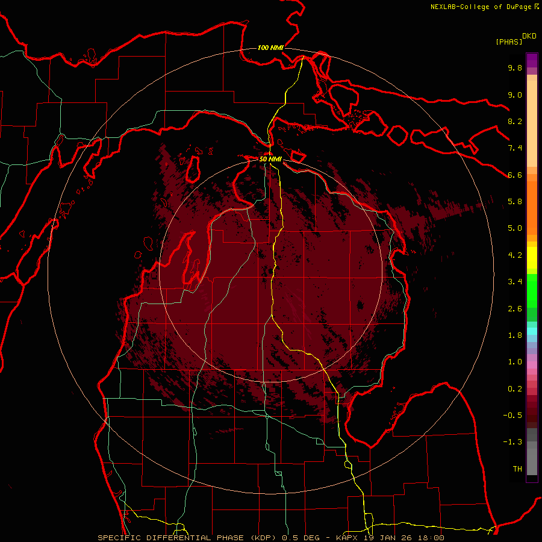The width and height of the screenshot is (542, 542).
Task: Click the yellow band of the color scale
Action: point(532,258)
